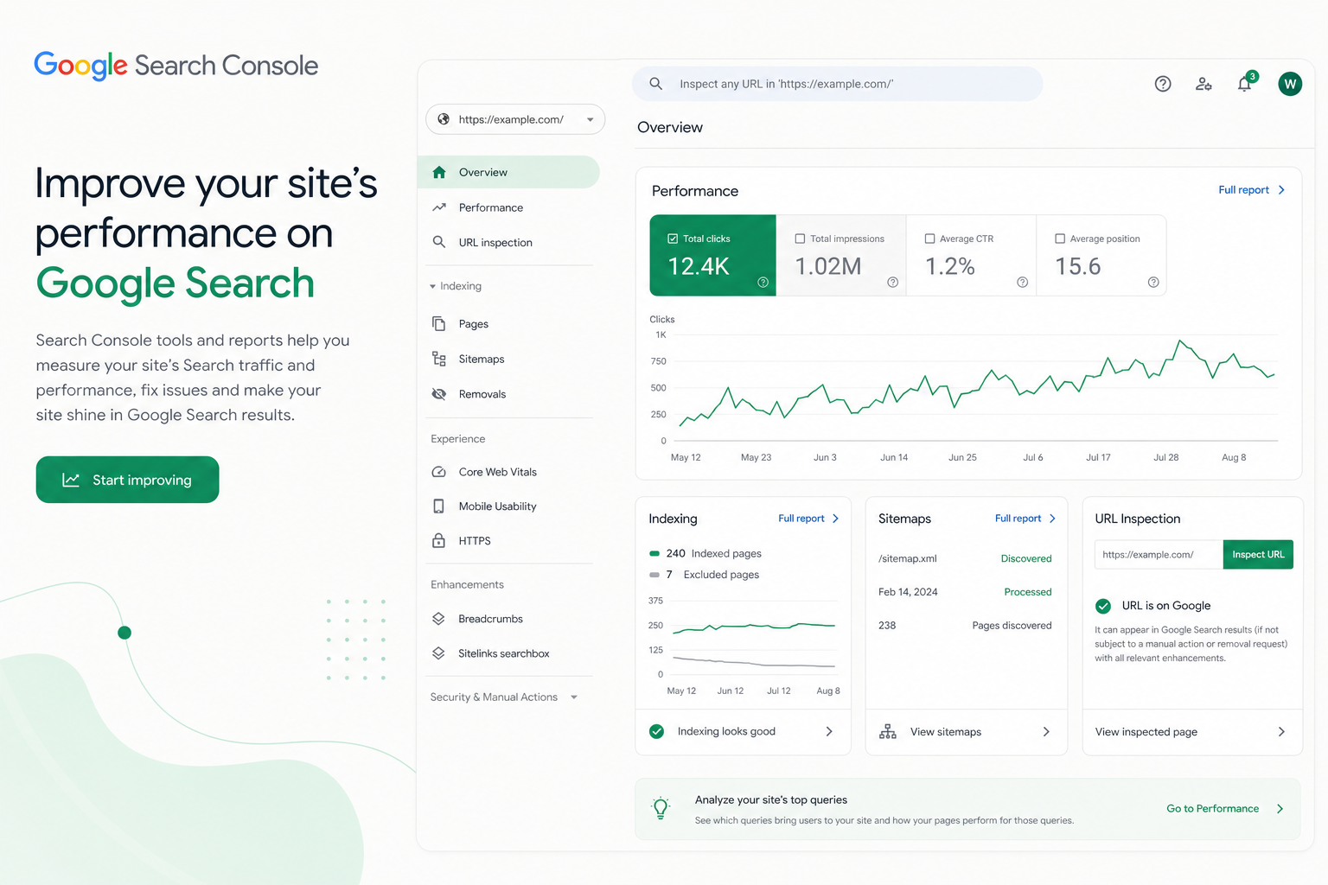Click the /sitemap.xml entry
The width and height of the screenshot is (1328, 885).
908,558
